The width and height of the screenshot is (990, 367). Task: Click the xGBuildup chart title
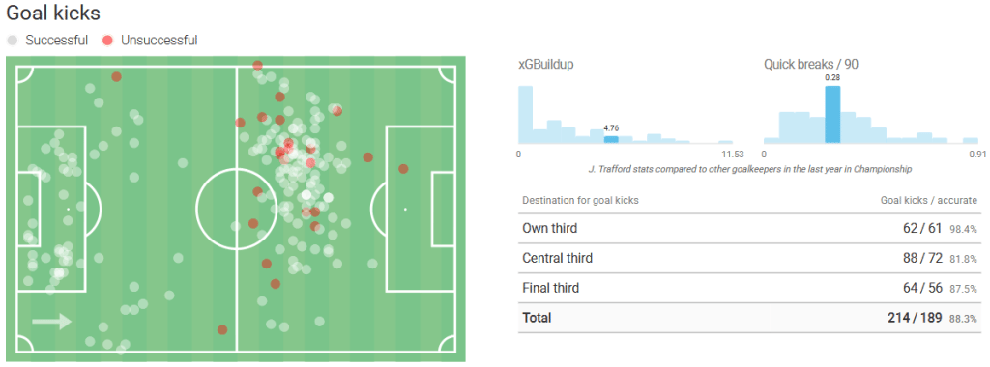click(x=546, y=65)
